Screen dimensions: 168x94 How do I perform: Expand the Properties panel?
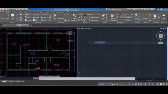[121, 23]
